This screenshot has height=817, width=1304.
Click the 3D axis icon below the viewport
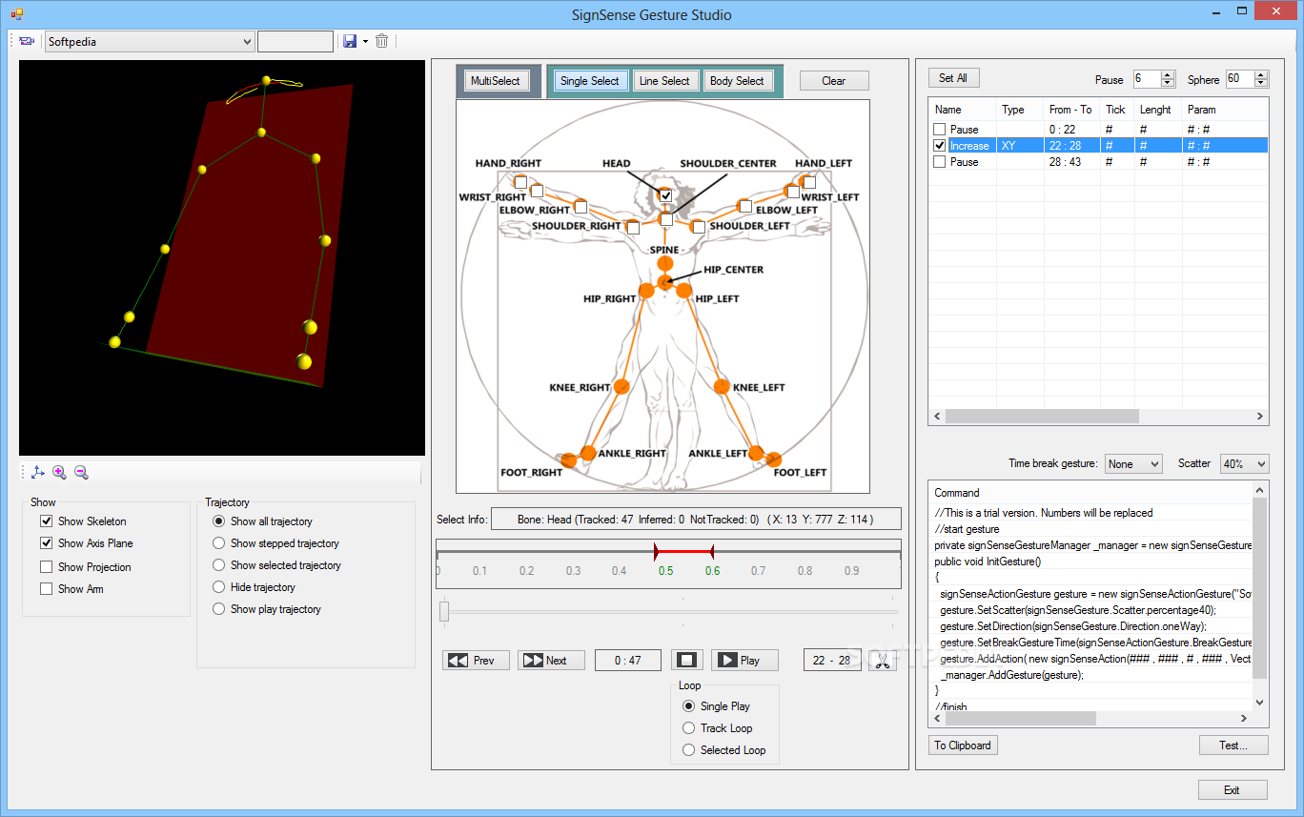[x=37, y=472]
